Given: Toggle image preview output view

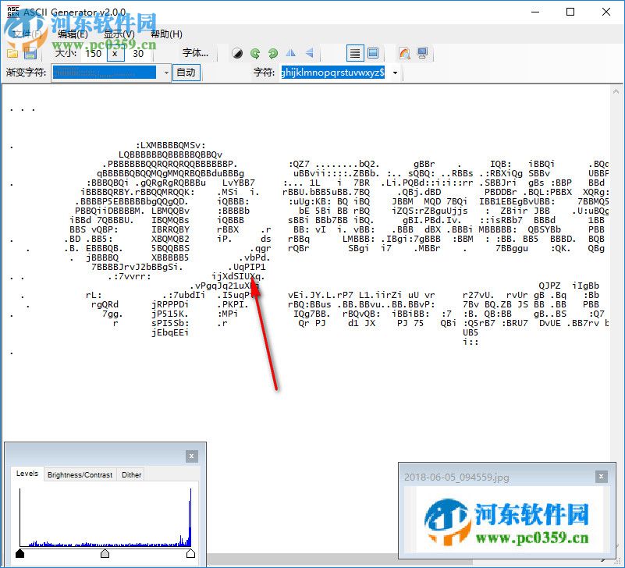Looking at the screenshot, I should [x=374, y=54].
